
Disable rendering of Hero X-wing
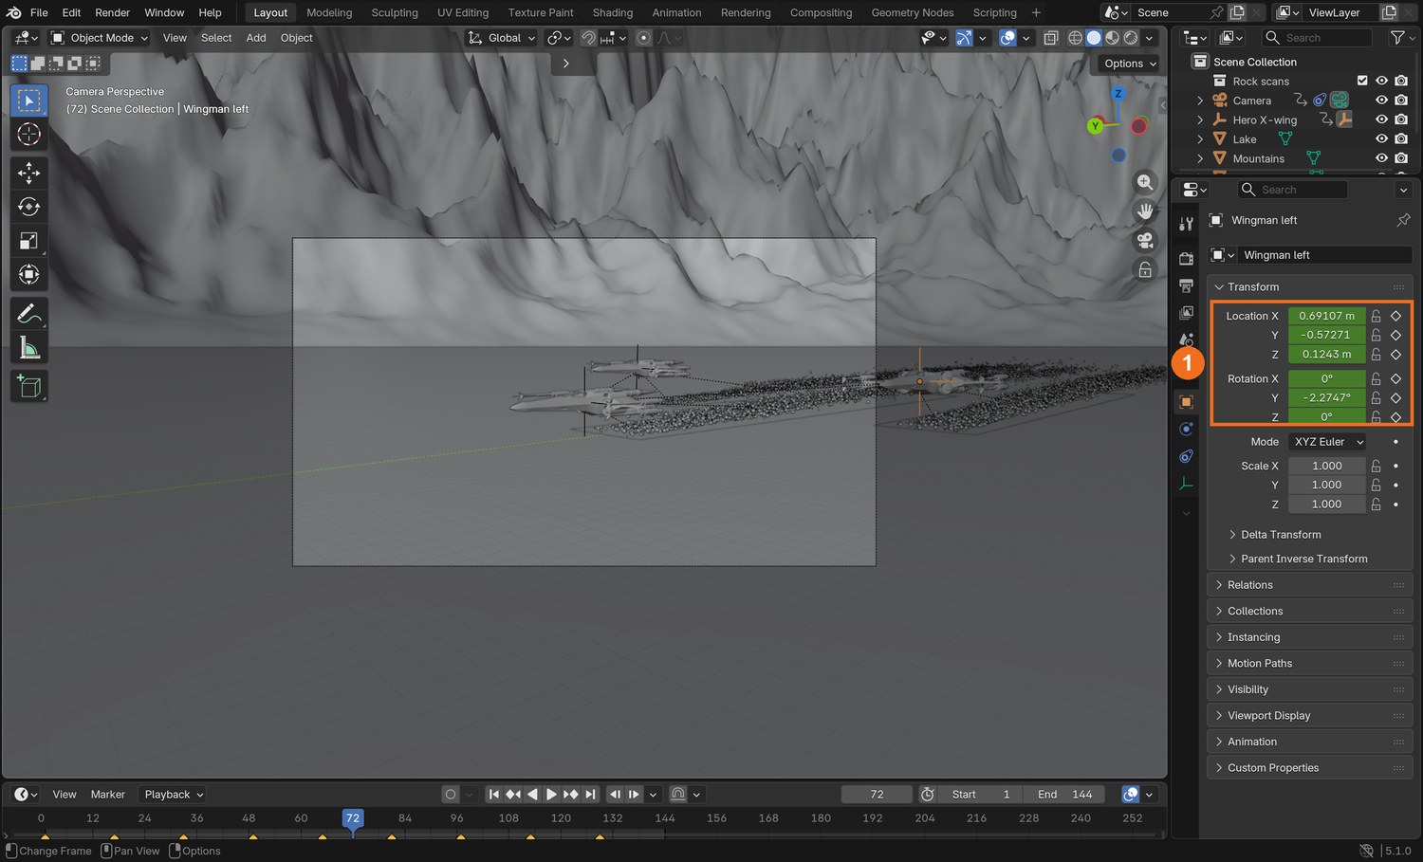pyautogui.click(x=1401, y=119)
